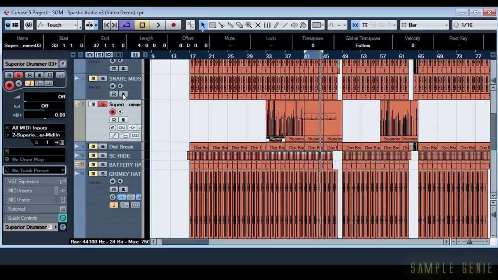
Task: Open the All MIDI Inputs routing selector
Action: 35,128
